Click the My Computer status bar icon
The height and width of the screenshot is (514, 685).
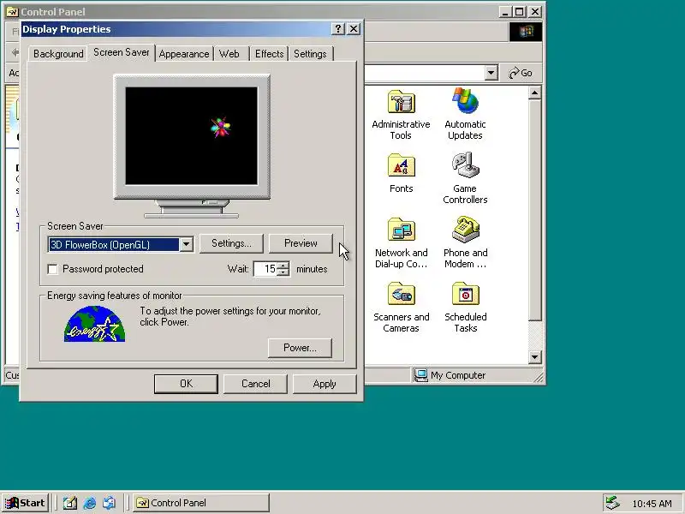coord(420,375)
